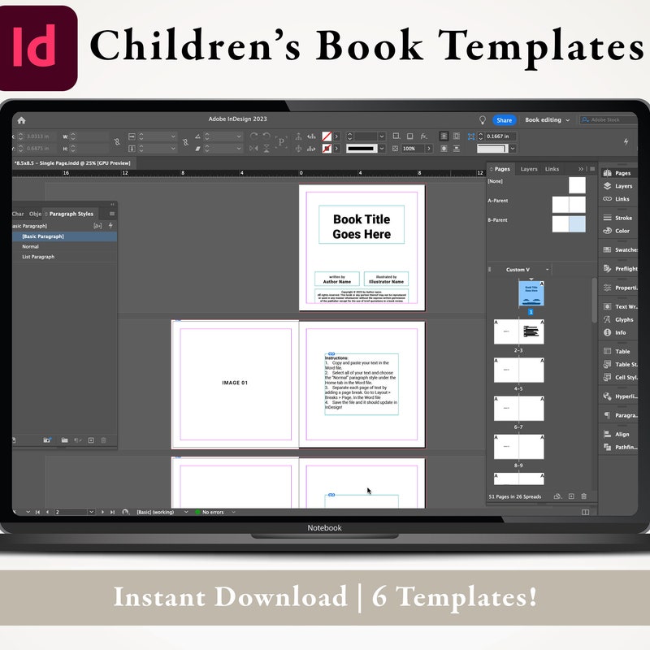
Task: Click the Adobe Stock search field
Action: [x=611, y=119]
